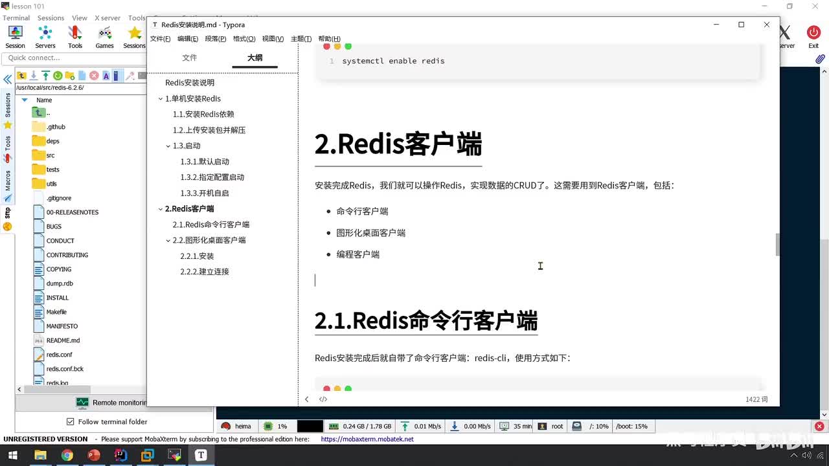Click the word count 1422 词
Screen dimensions: 829x466
tap(756, 399)
